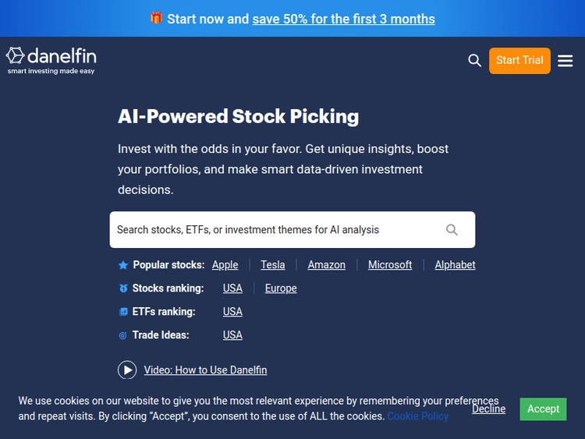Open the hamburger navigation menu
585x439 pixels.
[x=565, y=61]
